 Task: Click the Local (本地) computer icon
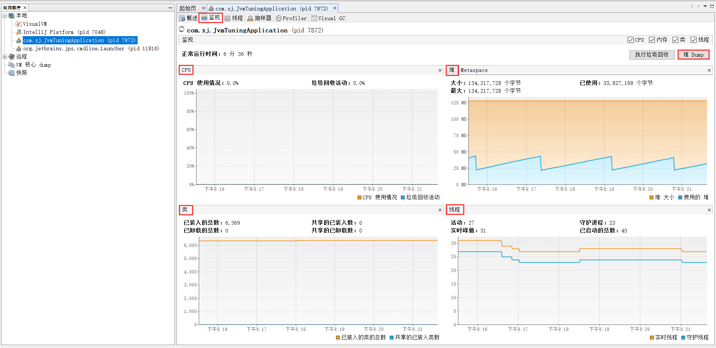[x=12, y=16]
